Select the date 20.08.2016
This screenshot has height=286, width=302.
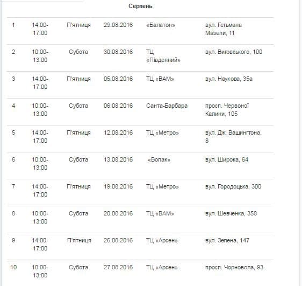pyautogui.click(x=118, y=213)
